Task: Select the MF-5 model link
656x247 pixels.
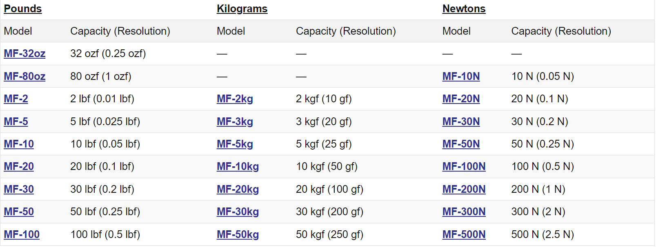Action: click(x=16, y=121)
